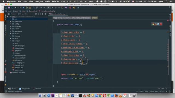Click the scroll from source target icon

(36, 14)
